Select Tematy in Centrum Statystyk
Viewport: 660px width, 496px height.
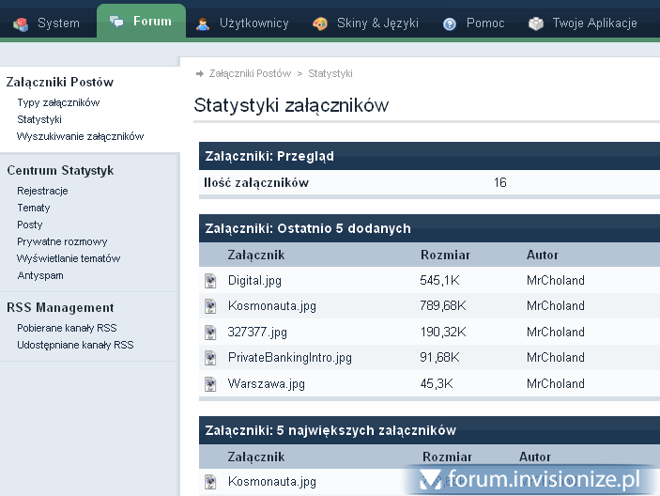tap(34, 208)
